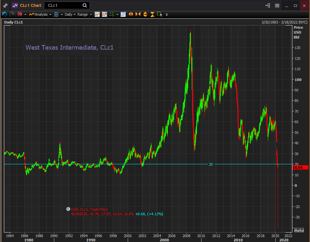Click the expand vertically arrows icon

(x=145, y=14)
